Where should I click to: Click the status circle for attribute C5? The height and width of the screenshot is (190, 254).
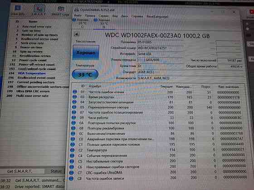(72, 161)
